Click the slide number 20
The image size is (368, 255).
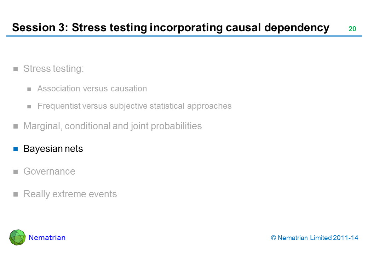click(x=352, y=29)
